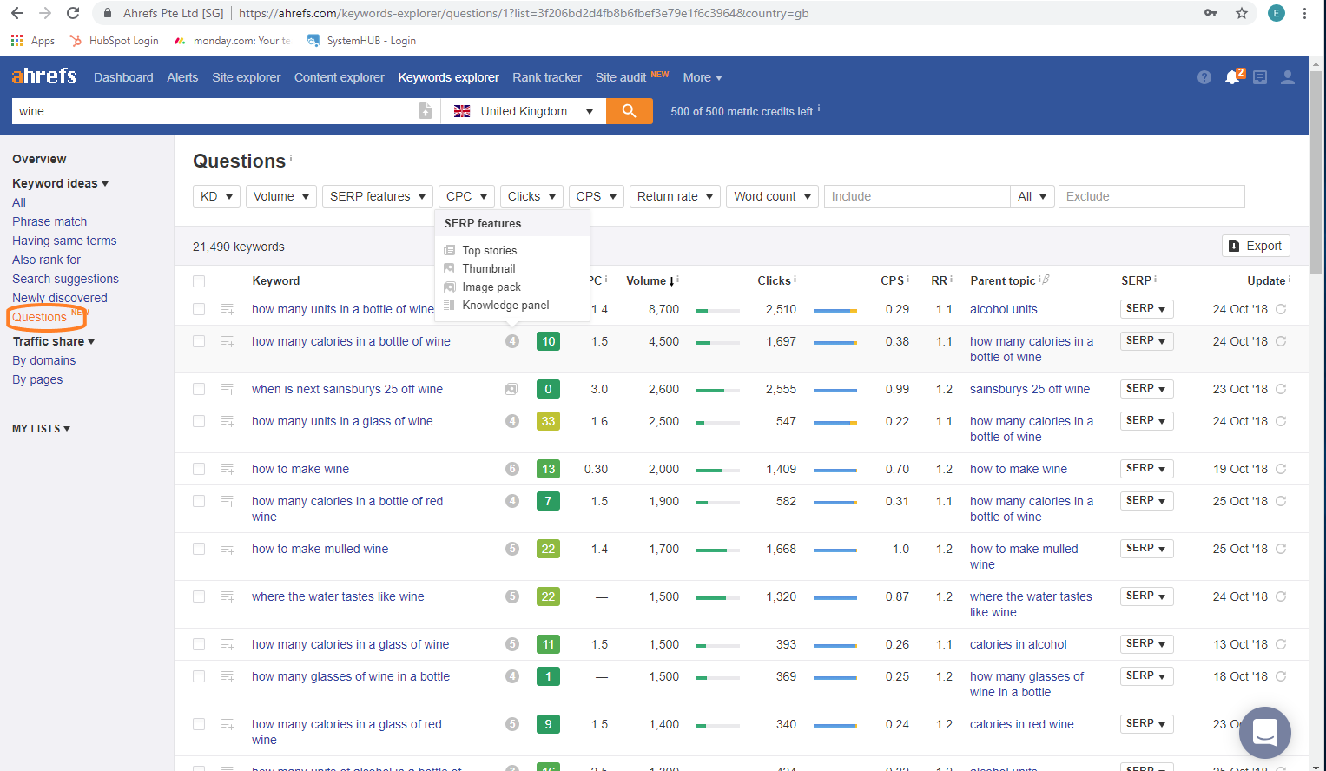Open keyword link 'how to make mulled wine'
This screenshot has height=771, width=1326.
[320, 549]
